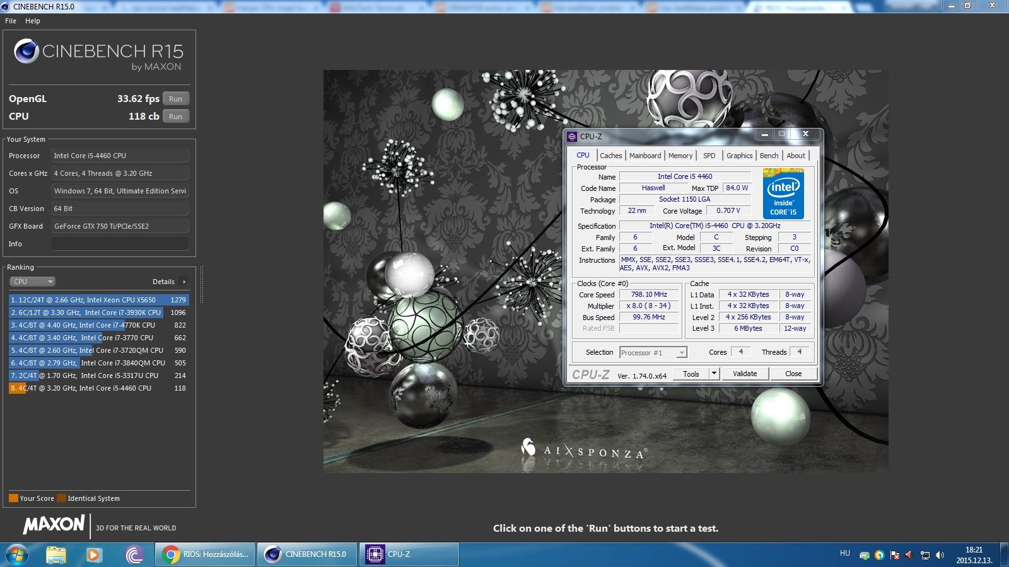Click the empty Info field

[120, 244]
